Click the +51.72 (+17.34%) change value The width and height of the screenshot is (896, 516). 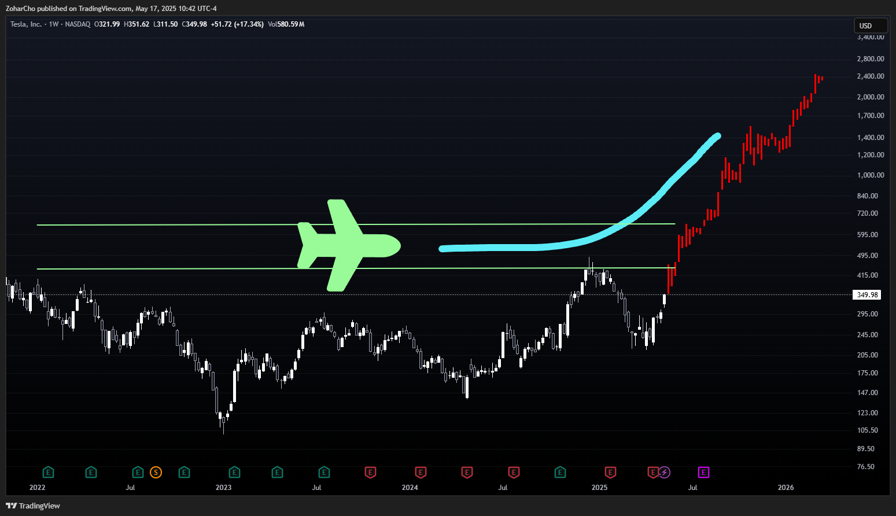(x=237, y=24)
